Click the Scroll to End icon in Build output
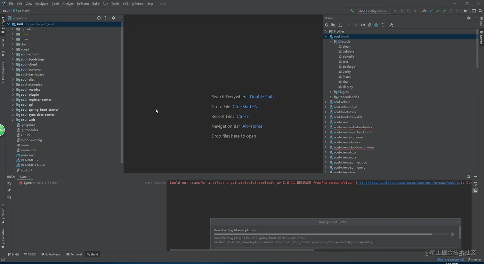 475,190
